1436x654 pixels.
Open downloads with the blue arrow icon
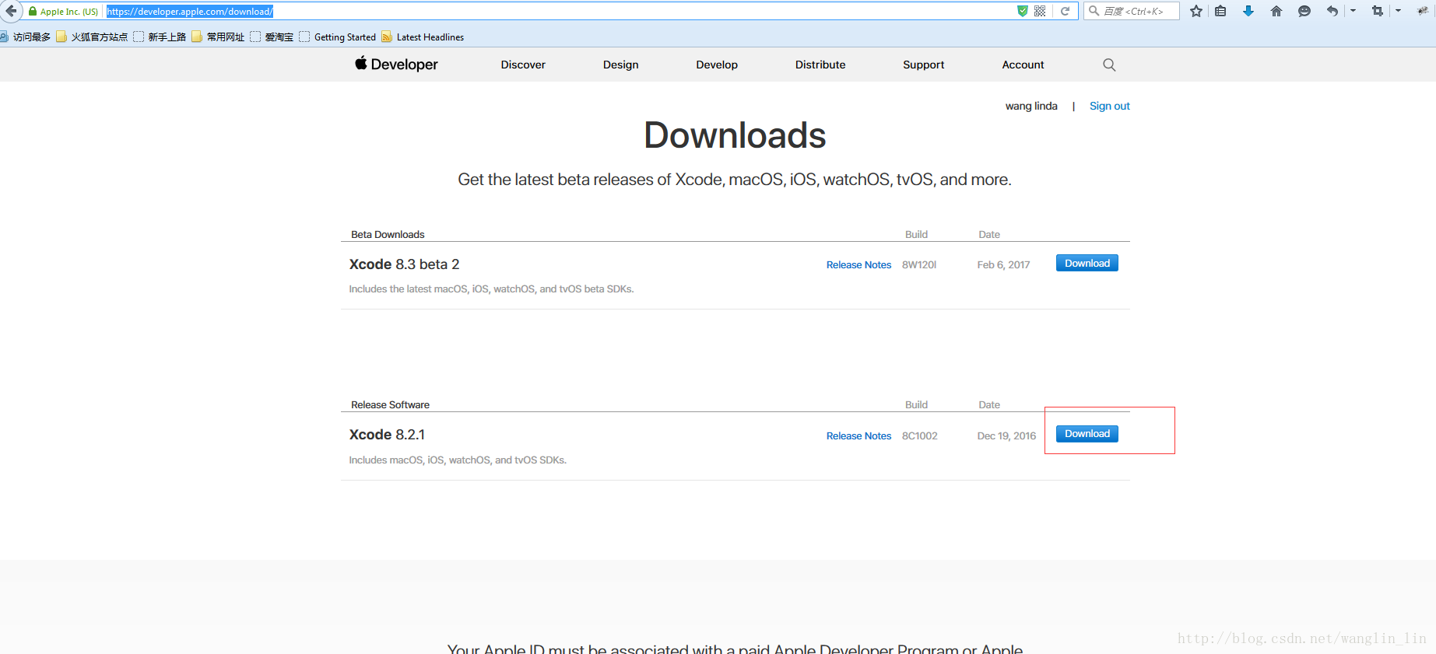tap(1248, 11)
